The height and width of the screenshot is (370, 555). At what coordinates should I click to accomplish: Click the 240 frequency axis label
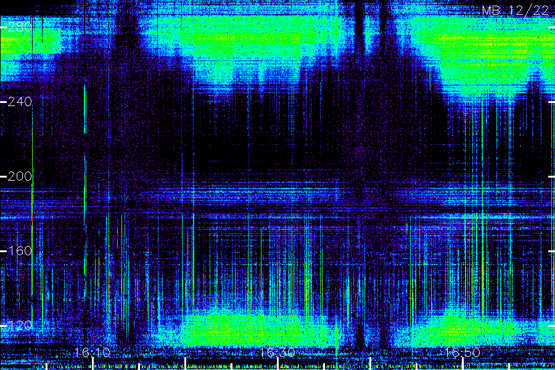20,102
